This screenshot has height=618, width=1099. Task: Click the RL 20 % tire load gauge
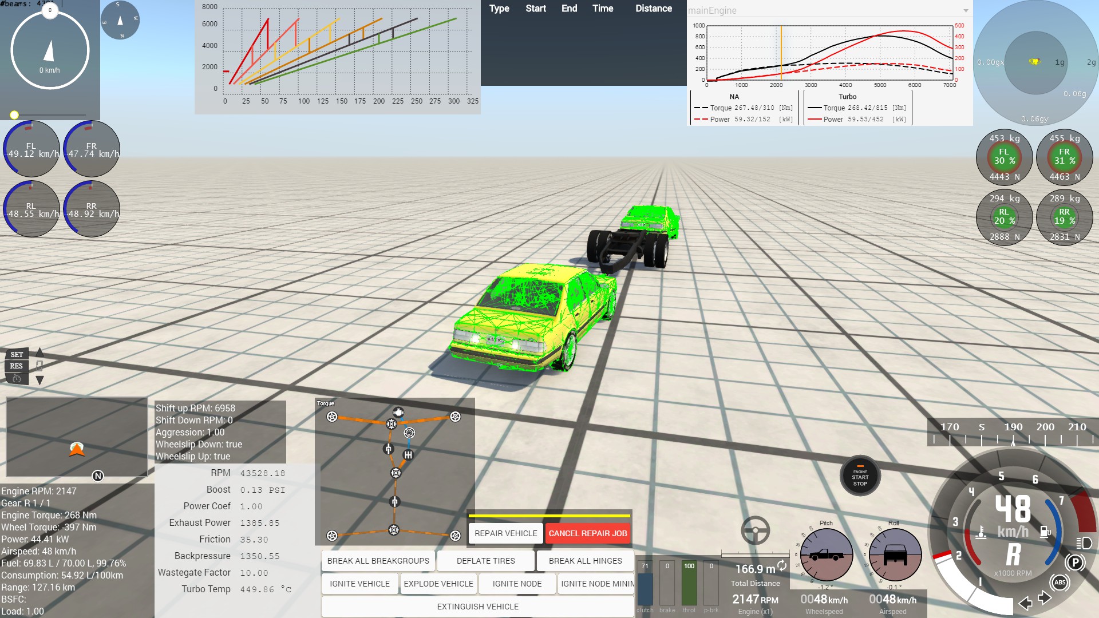[x=1004, y=217]
